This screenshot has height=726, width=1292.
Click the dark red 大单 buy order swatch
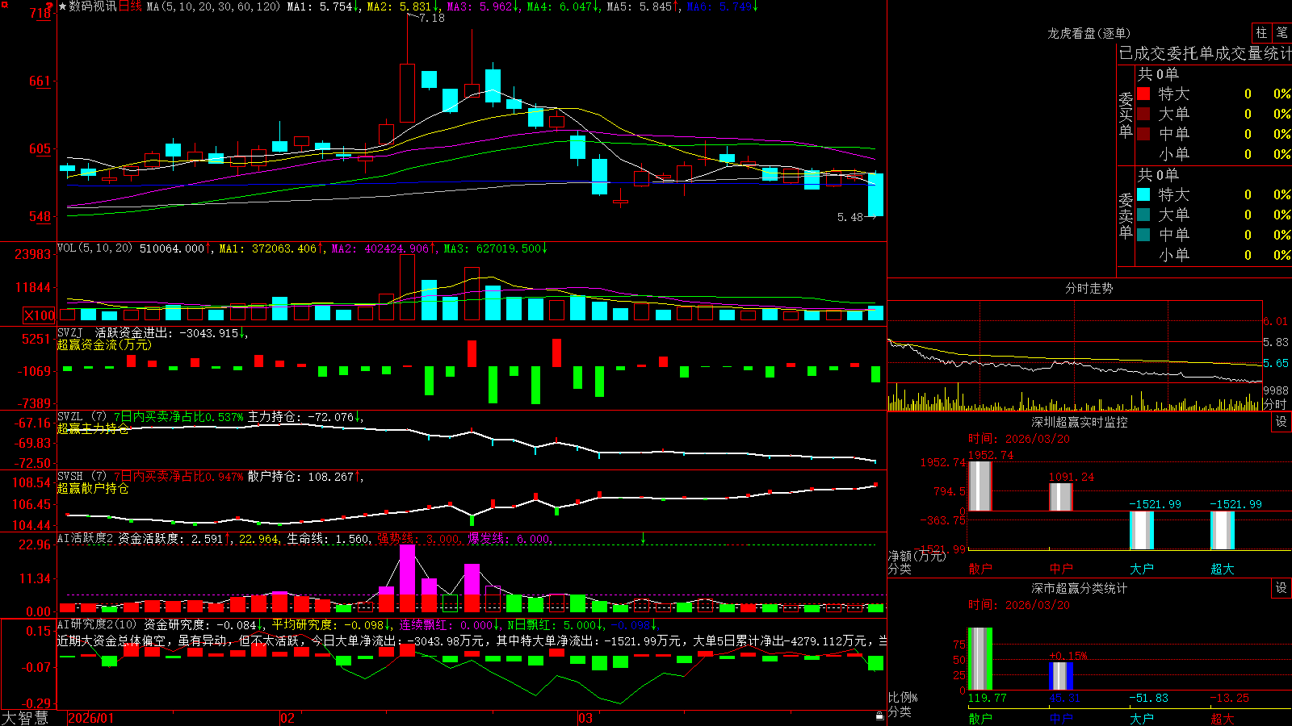[x=1143, y=114]
